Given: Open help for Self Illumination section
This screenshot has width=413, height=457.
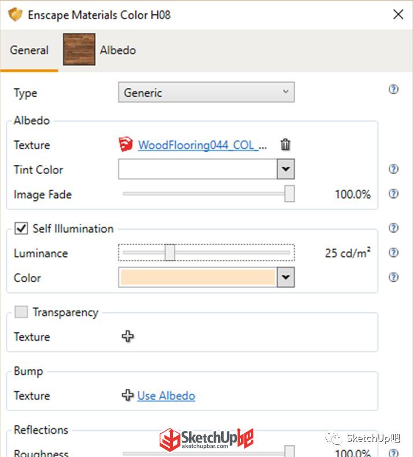Looking at the screenshot, I should click(x=393, y=227).
